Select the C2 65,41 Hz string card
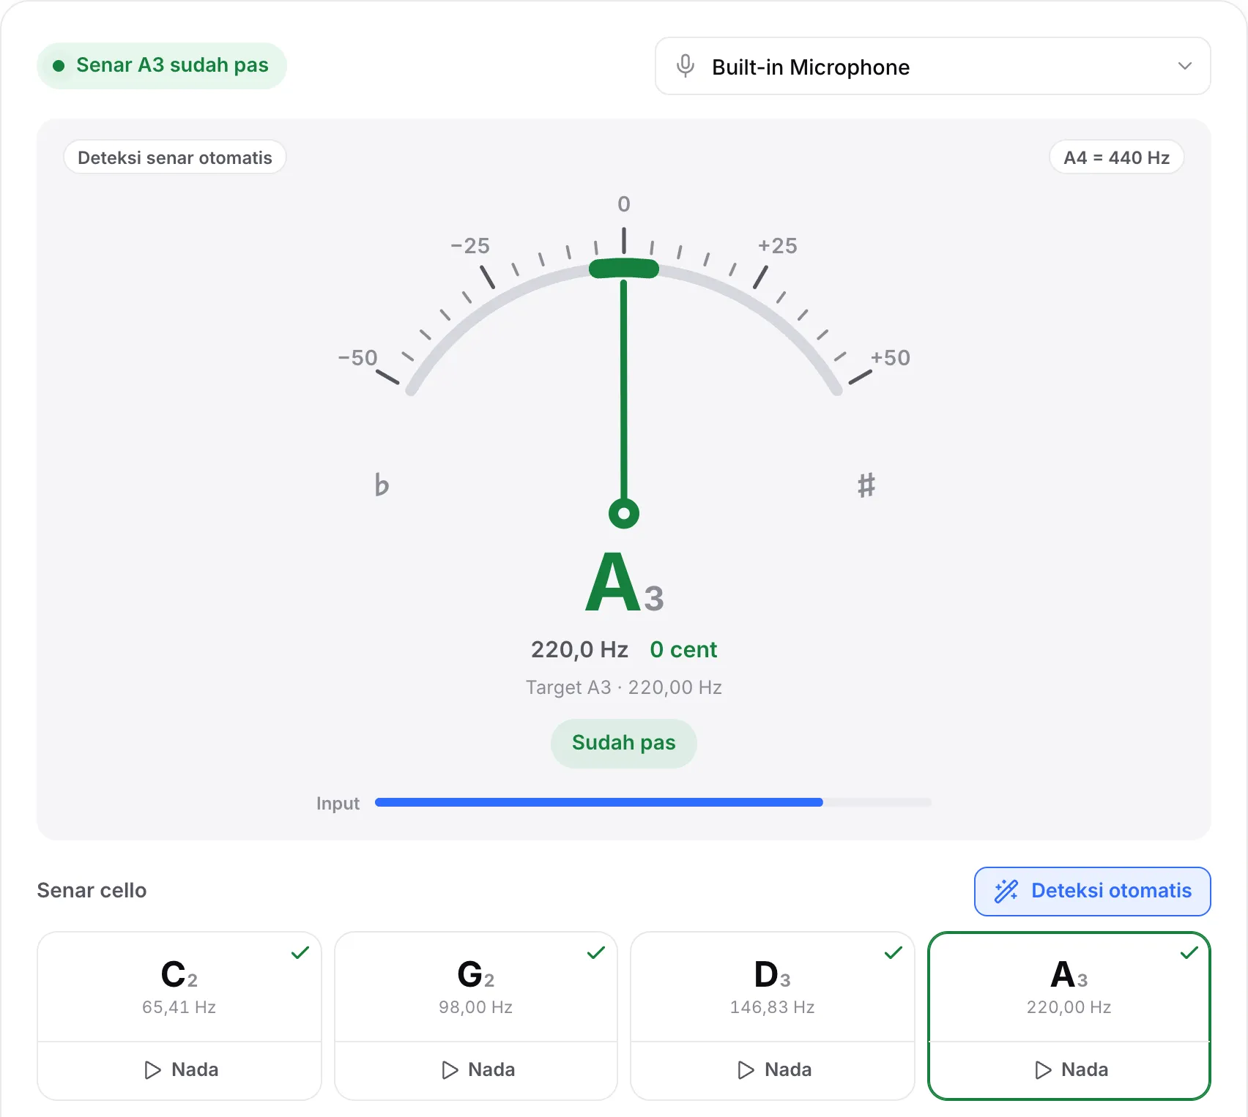Screen dimensions: 1248x1117 pos(179,987)
